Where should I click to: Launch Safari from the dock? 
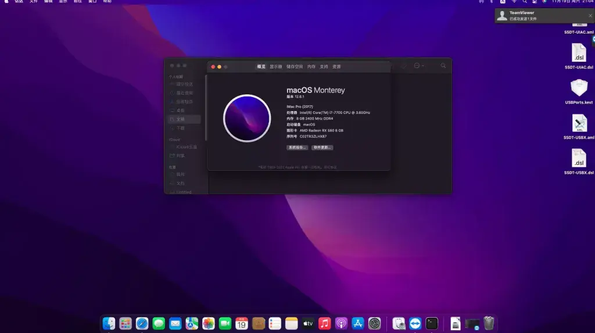[x=142, y=324]
